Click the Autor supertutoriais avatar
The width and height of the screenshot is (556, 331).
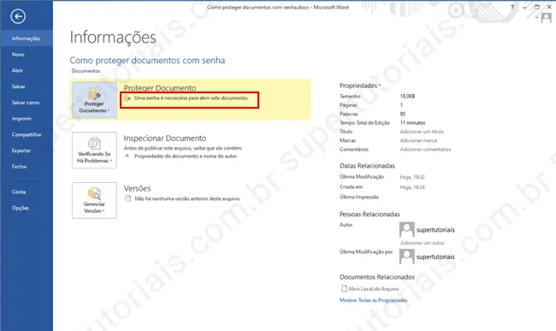point(406,229)
